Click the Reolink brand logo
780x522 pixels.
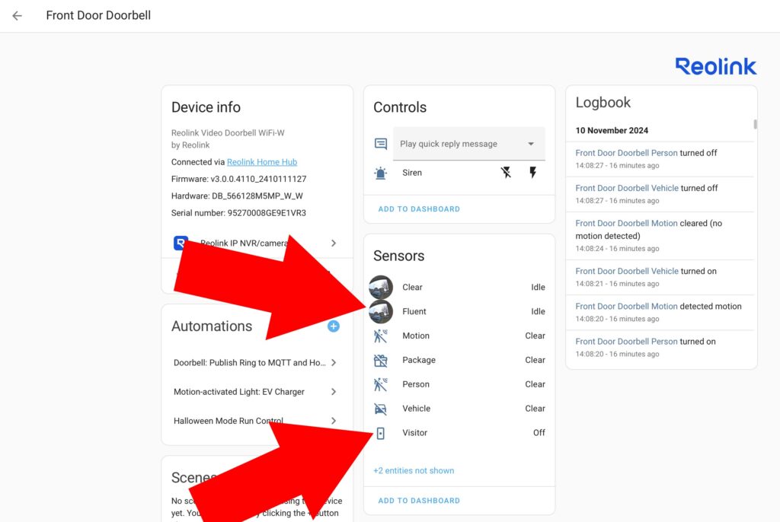716,67
